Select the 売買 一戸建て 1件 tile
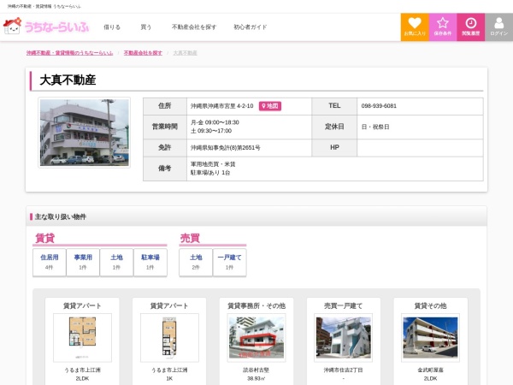This screenshot has width=513, height=385. pyautogui.click(x=230, y=263)
